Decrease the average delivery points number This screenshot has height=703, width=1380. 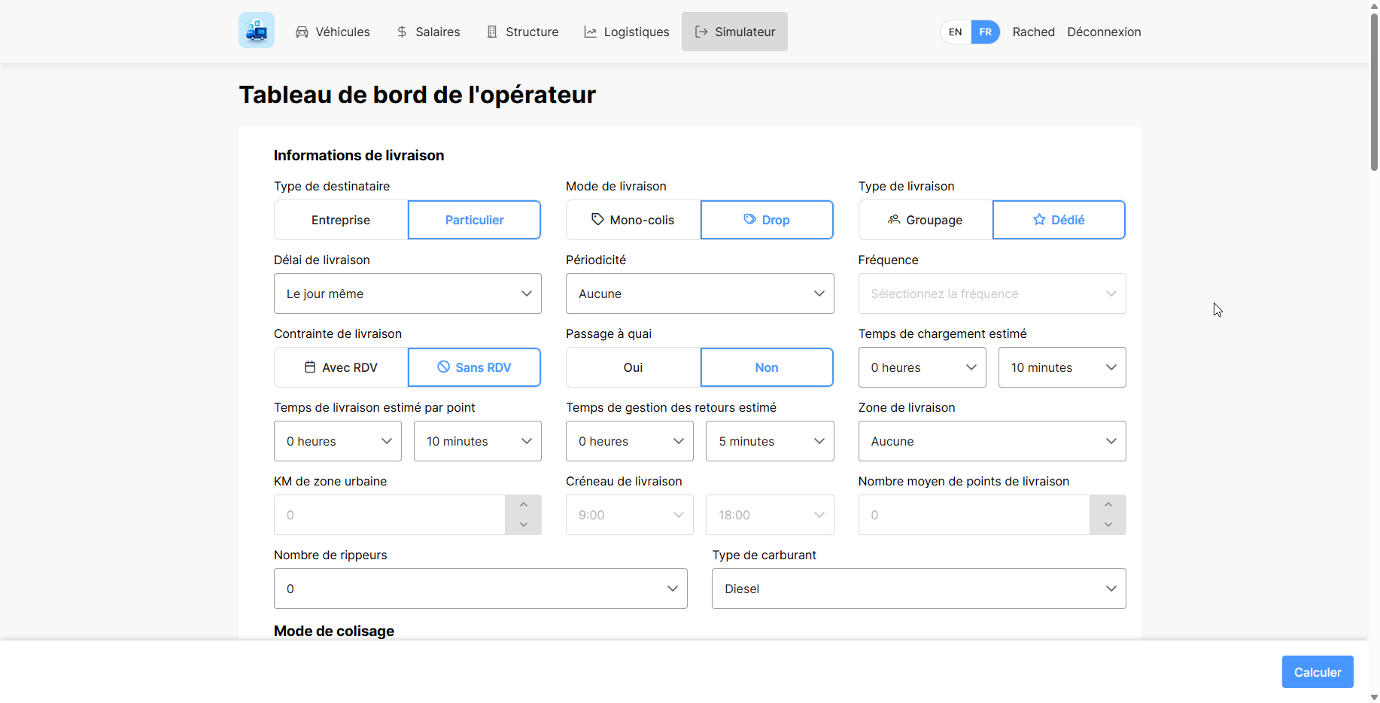click(x=1108, y=525)
